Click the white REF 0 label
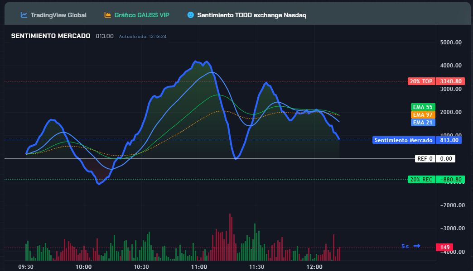The width and height of the screenshot is (473, 271). (425, 159)
